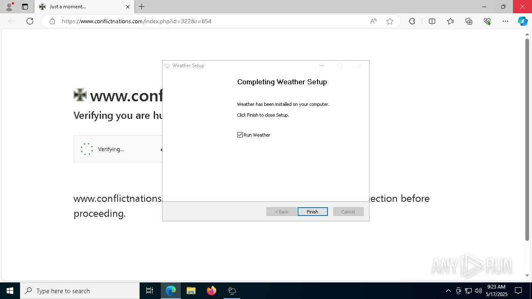
Task: Activate Read aloud icon
Action: pyautogui.click(x=373, y=21)
